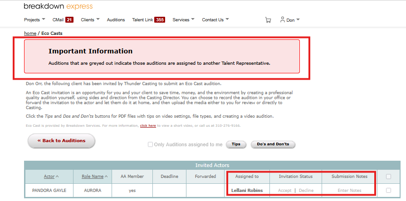Click the Deadline column header
406x201 pixels.
tap(169, 177)
